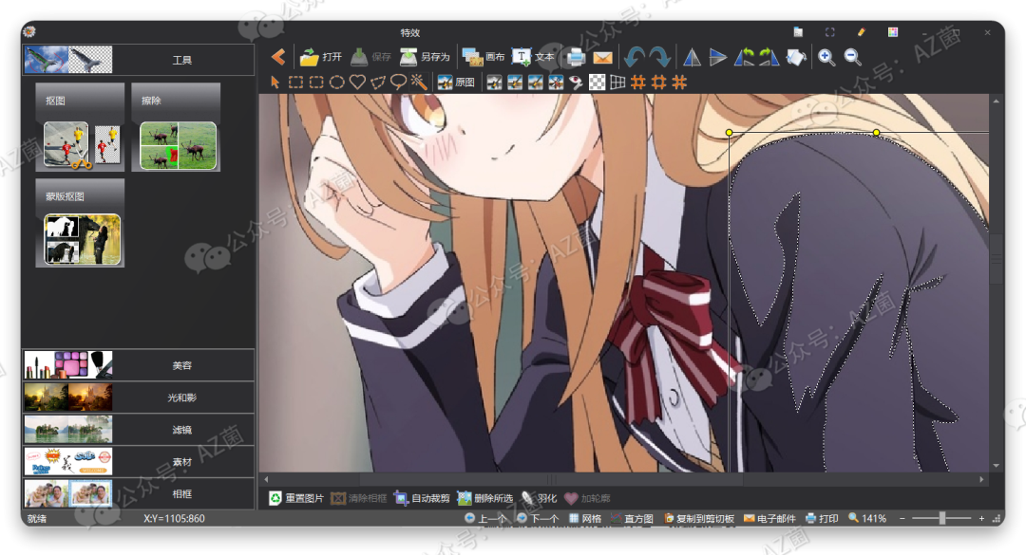Image resolution: width=1026 pixels, height=555 pixels.
Task: Undo with the left curved arrow
Action: pyautogui.click(x=634, y=58)
